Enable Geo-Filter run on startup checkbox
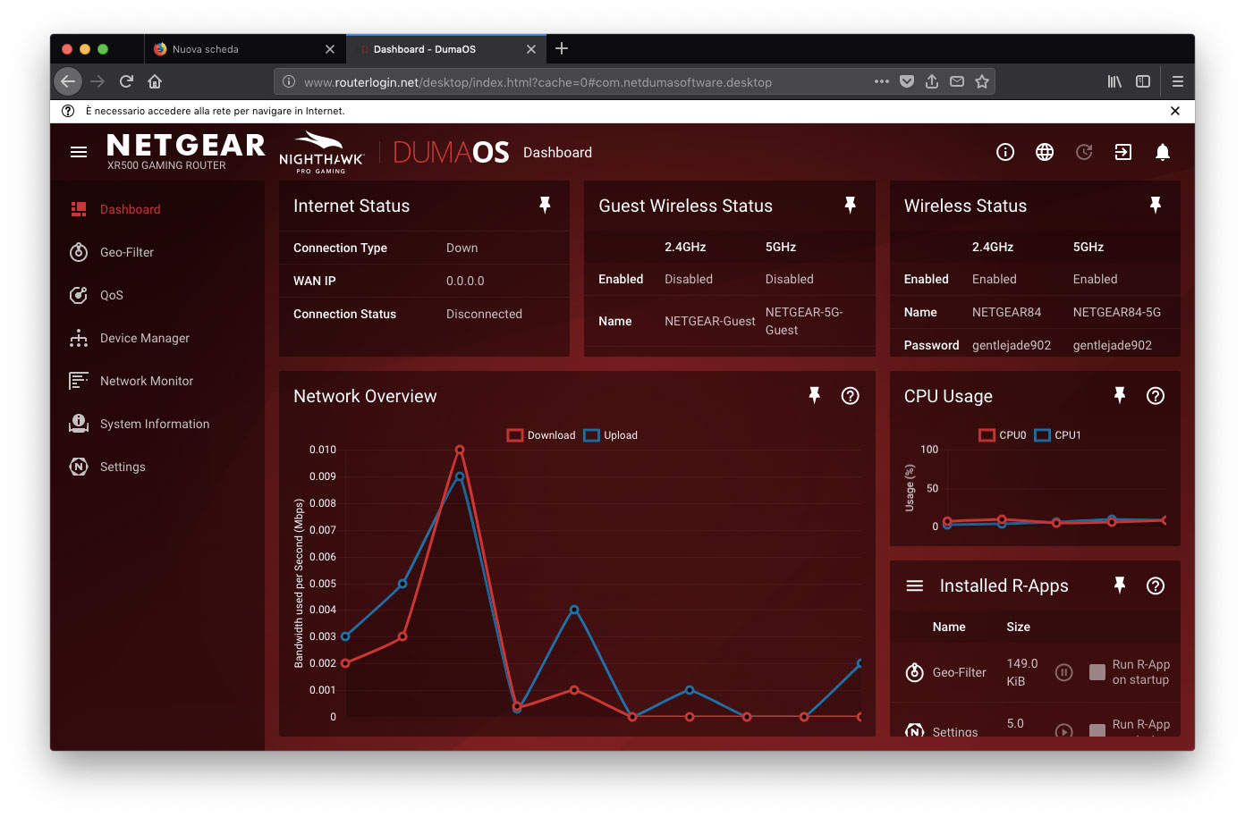 [x=1097, y=672]
